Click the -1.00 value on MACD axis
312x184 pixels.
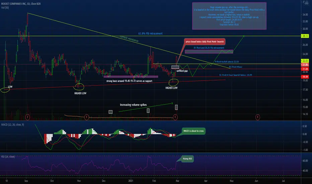coord(305,150)
